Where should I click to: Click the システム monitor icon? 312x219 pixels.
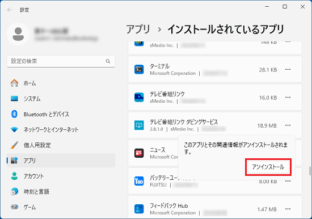[x=14, y=98]
